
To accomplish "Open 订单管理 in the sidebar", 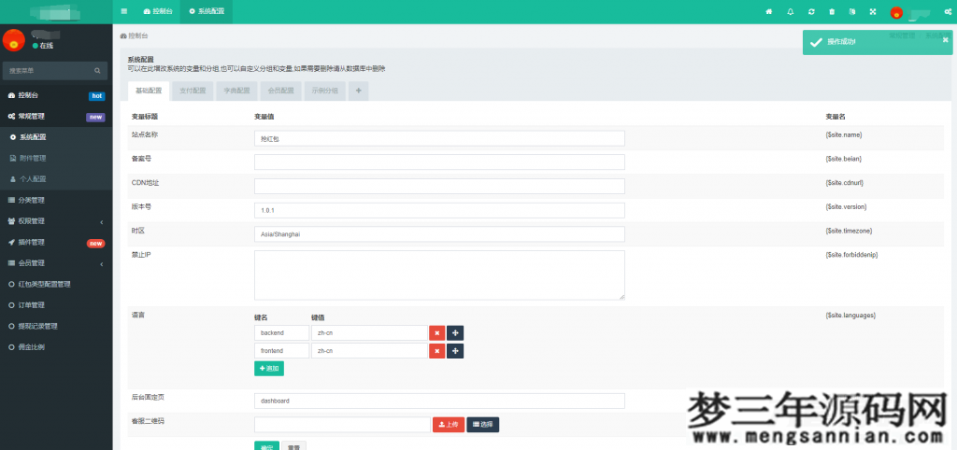I will coord(56,305).
